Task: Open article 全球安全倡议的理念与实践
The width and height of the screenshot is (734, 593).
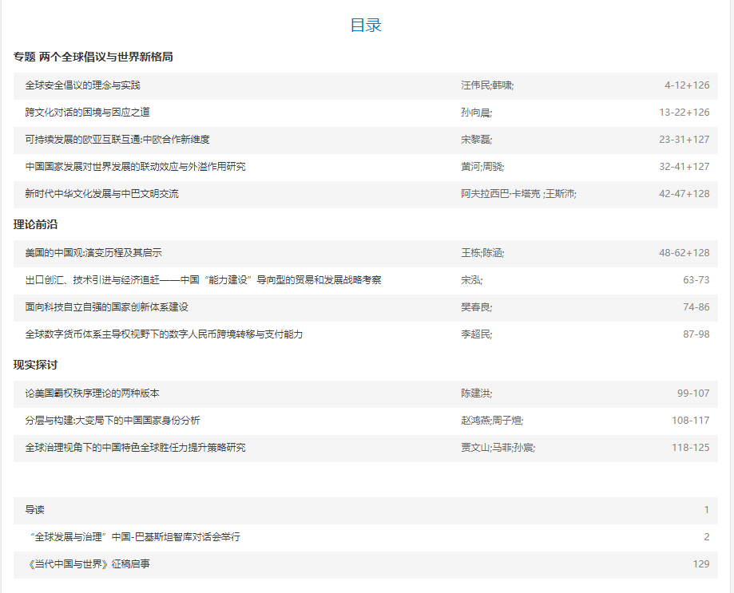Action: (83, 85)
